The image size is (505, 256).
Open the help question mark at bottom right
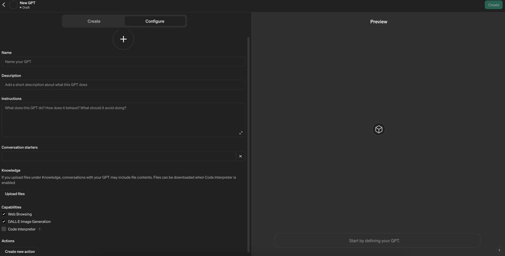(499, 250)
